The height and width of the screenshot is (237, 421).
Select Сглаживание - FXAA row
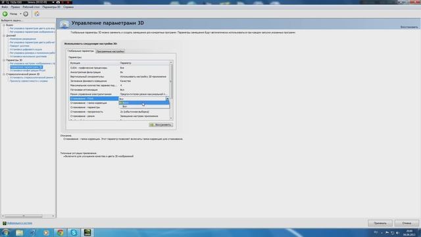pos(94,99)
